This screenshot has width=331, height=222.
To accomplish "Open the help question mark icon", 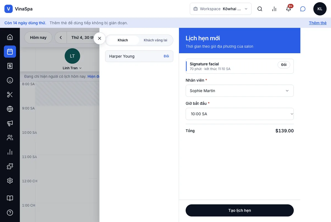I will tap(10, 213).
